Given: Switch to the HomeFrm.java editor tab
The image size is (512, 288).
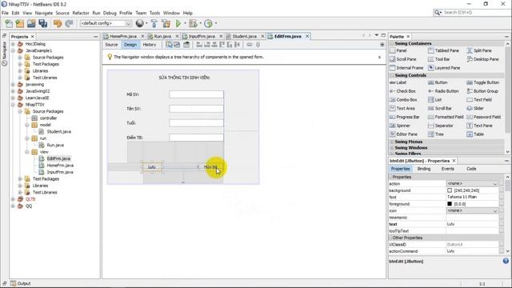Looking at the screenshot, I should pos(123,36).
